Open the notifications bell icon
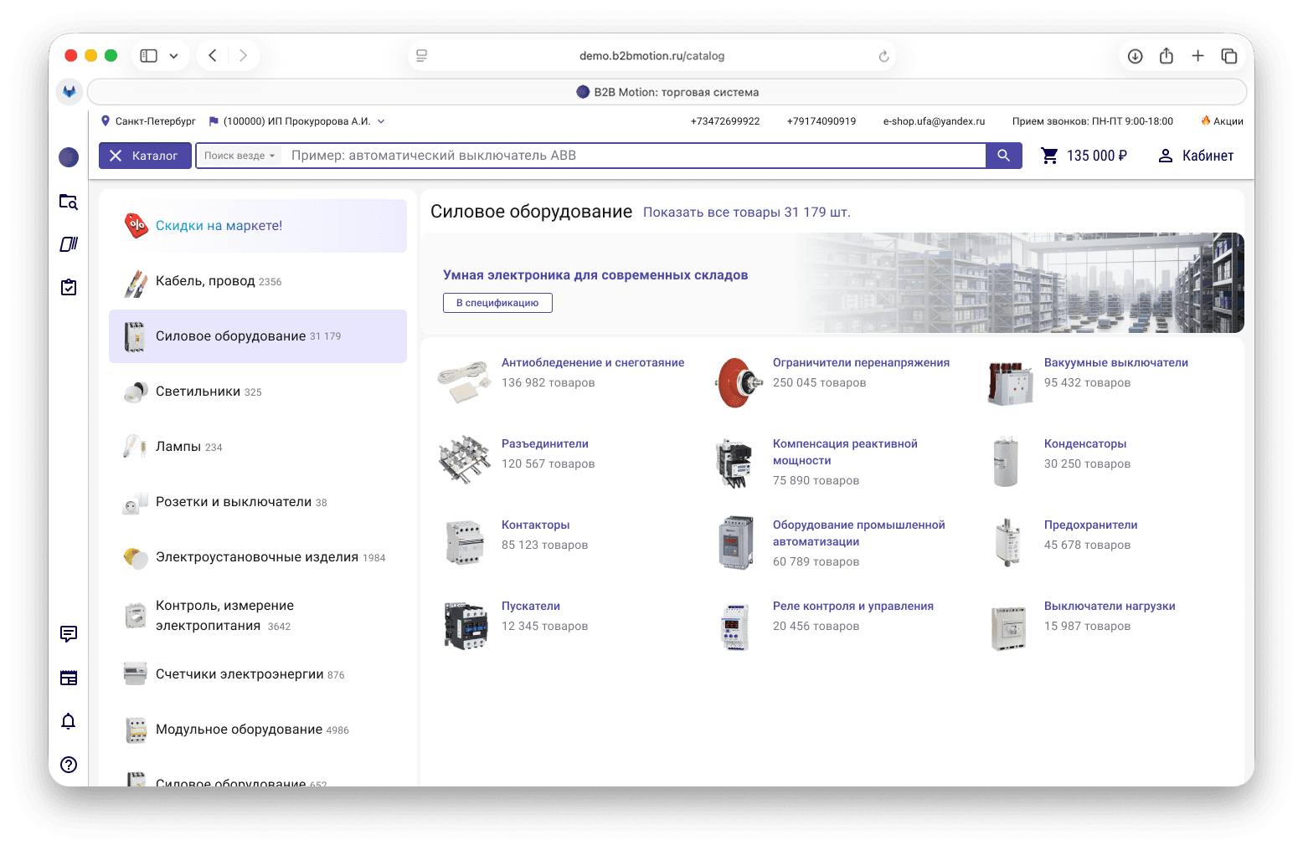The height and width of the screenshot is (850, 1303). coord(69,721)
